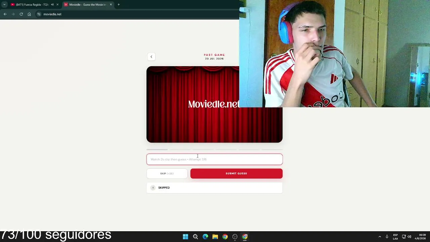Open OBS Studio from the taskbar

pos(235,237)
